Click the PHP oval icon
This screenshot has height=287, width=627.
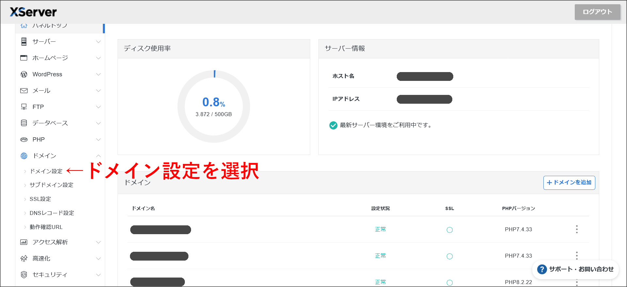(x=24, y=140)
